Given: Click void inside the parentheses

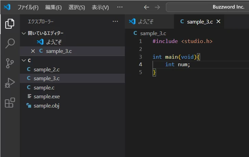Looking at the screenshot, I should click(187, 57).
